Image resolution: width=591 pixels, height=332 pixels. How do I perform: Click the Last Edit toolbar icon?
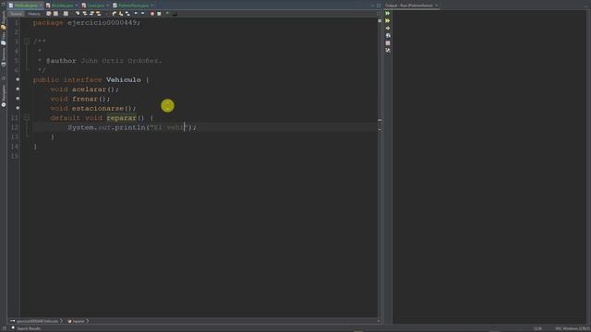click(49, 14)
